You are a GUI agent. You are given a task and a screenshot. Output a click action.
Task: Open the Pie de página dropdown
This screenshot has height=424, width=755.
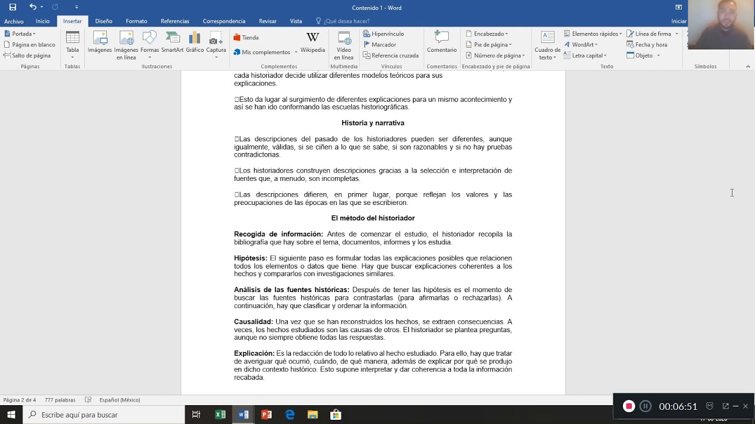pos(488,44)
